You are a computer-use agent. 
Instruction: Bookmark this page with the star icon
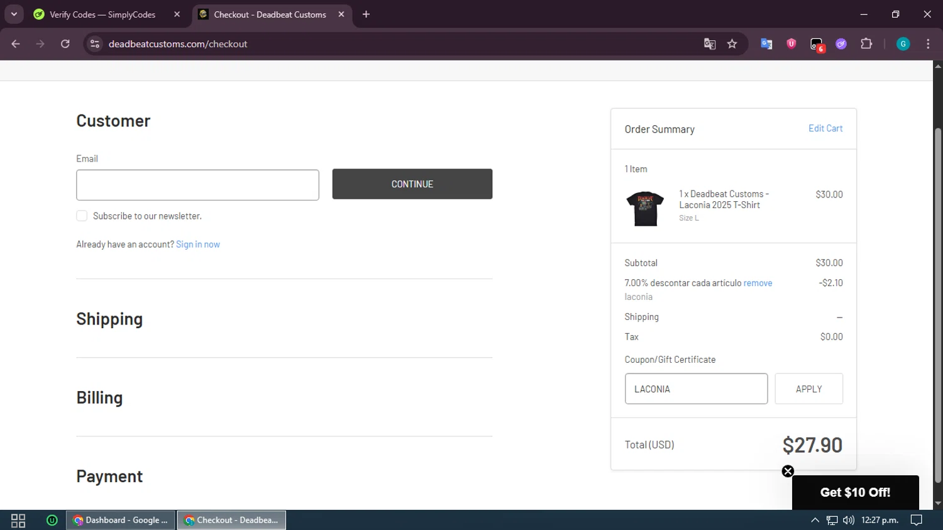pyautogui.click(x=732, y=44)
